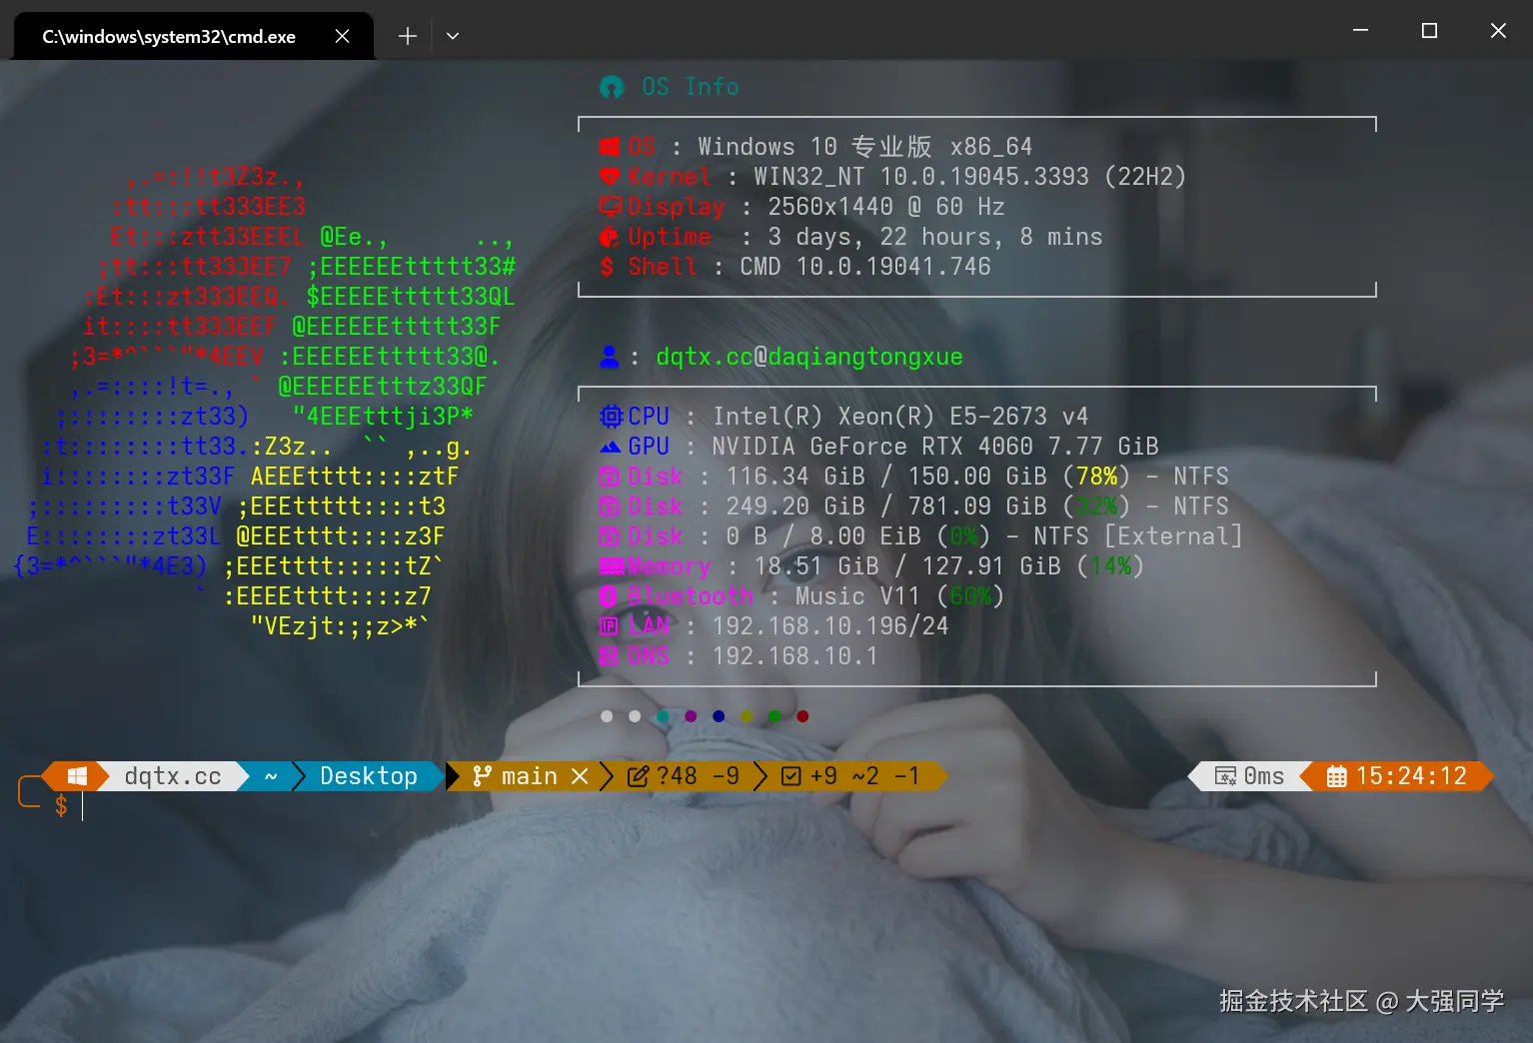
Task: Click the user icon before dqtx.cc@daqiangtongxue
Action: click(609, 356)
